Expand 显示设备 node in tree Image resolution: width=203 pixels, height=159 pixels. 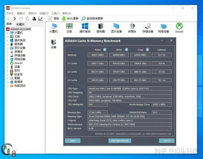click(x=8, y=48)
